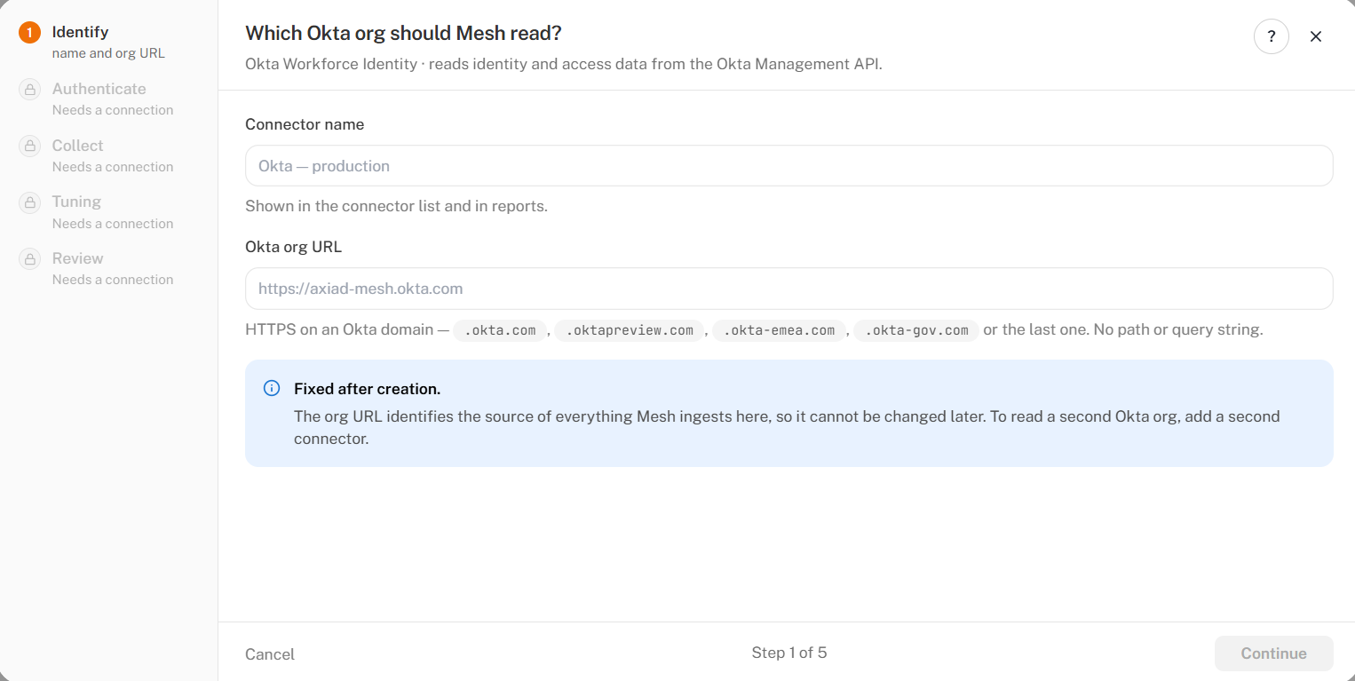Select the Authenticate step label
This screenshot has height=681, width=1355.
point(99,89)
